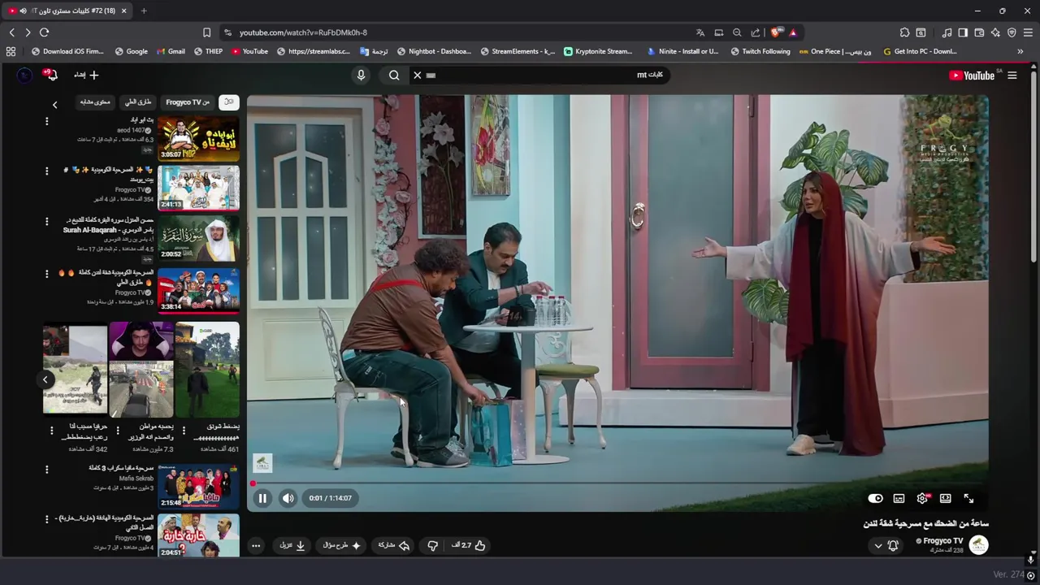Open the 2:41:13 Frogyco TV video thumbnail

[198, 188]
